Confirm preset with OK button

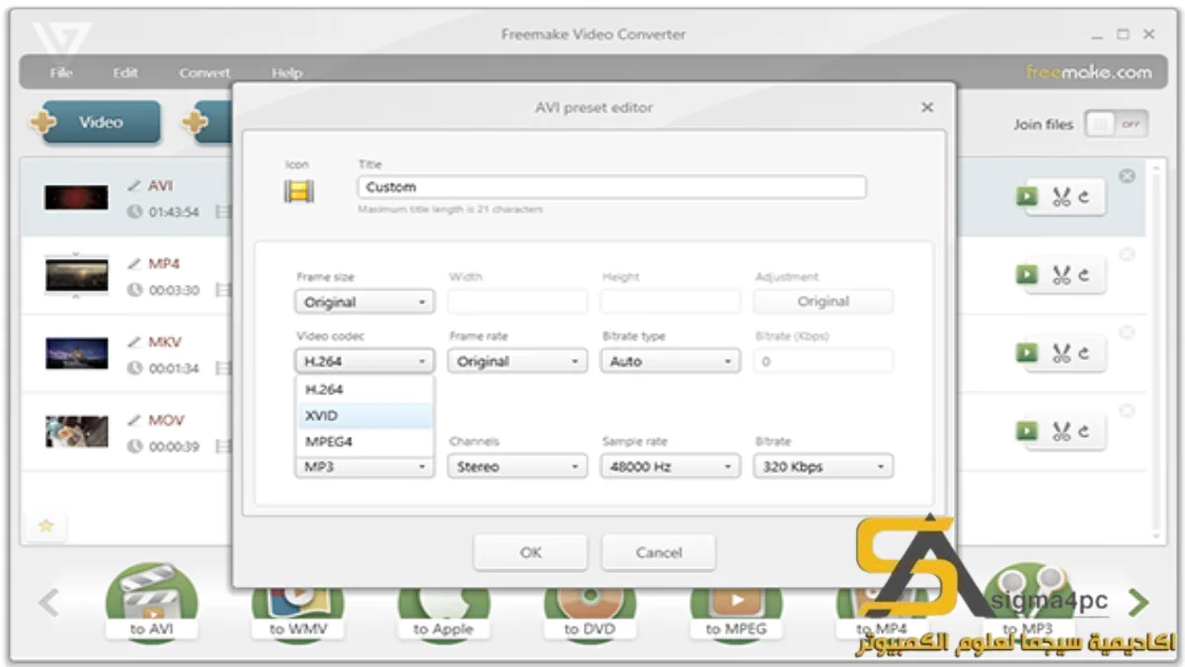point(530,552)
